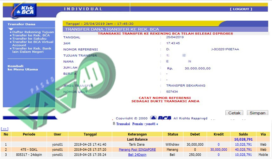Click debet 250,000 cell
This screenshot has width=272, height=159.
pyautogui.click(x=195, y=155)
